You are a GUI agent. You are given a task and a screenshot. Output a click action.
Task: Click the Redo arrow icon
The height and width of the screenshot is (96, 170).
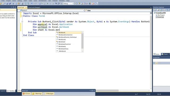pyautogui.click(x=36, y=3)
